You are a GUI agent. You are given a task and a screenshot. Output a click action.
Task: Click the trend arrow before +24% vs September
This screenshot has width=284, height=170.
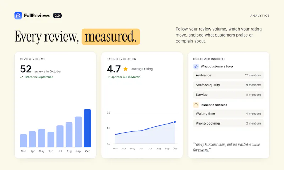(21, 77)
